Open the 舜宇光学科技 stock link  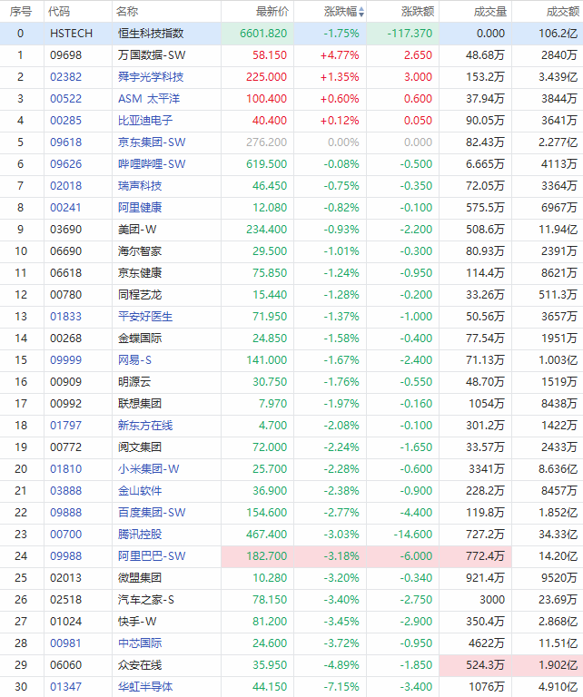(x=151, y=77)
